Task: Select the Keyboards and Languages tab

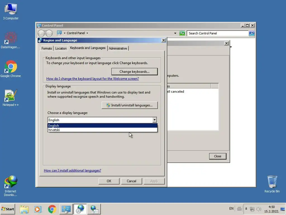Action: coord(88,48)
